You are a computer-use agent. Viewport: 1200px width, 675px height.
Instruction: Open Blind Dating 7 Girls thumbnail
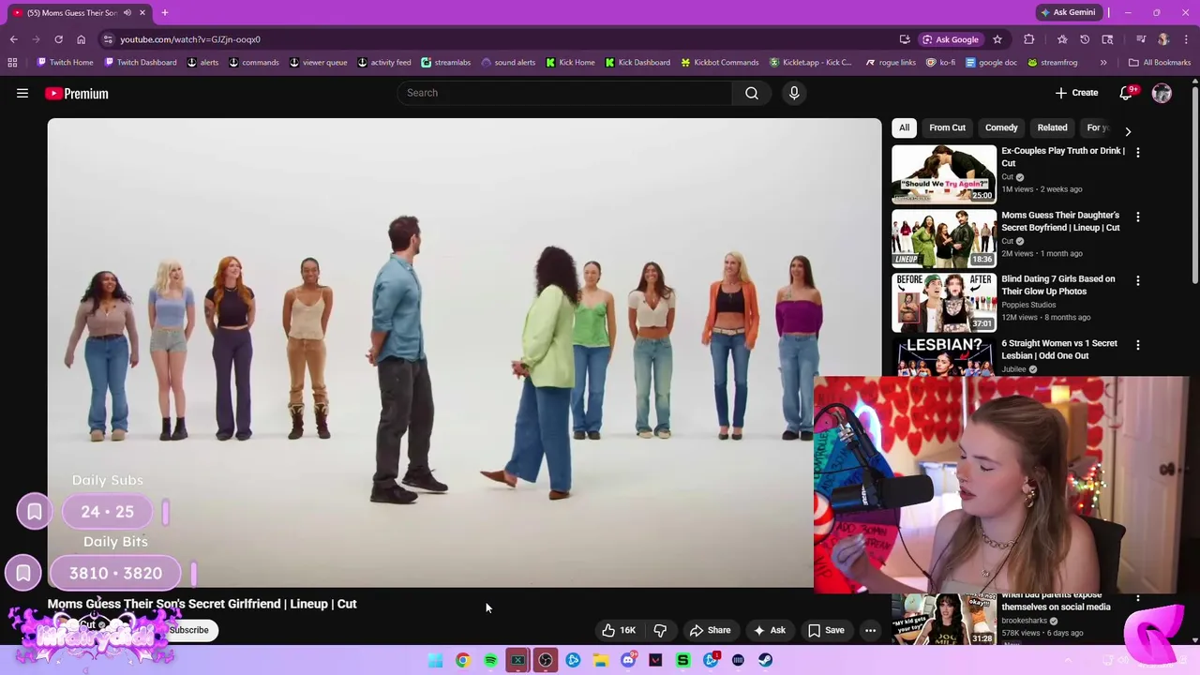[x=944, y=302]
